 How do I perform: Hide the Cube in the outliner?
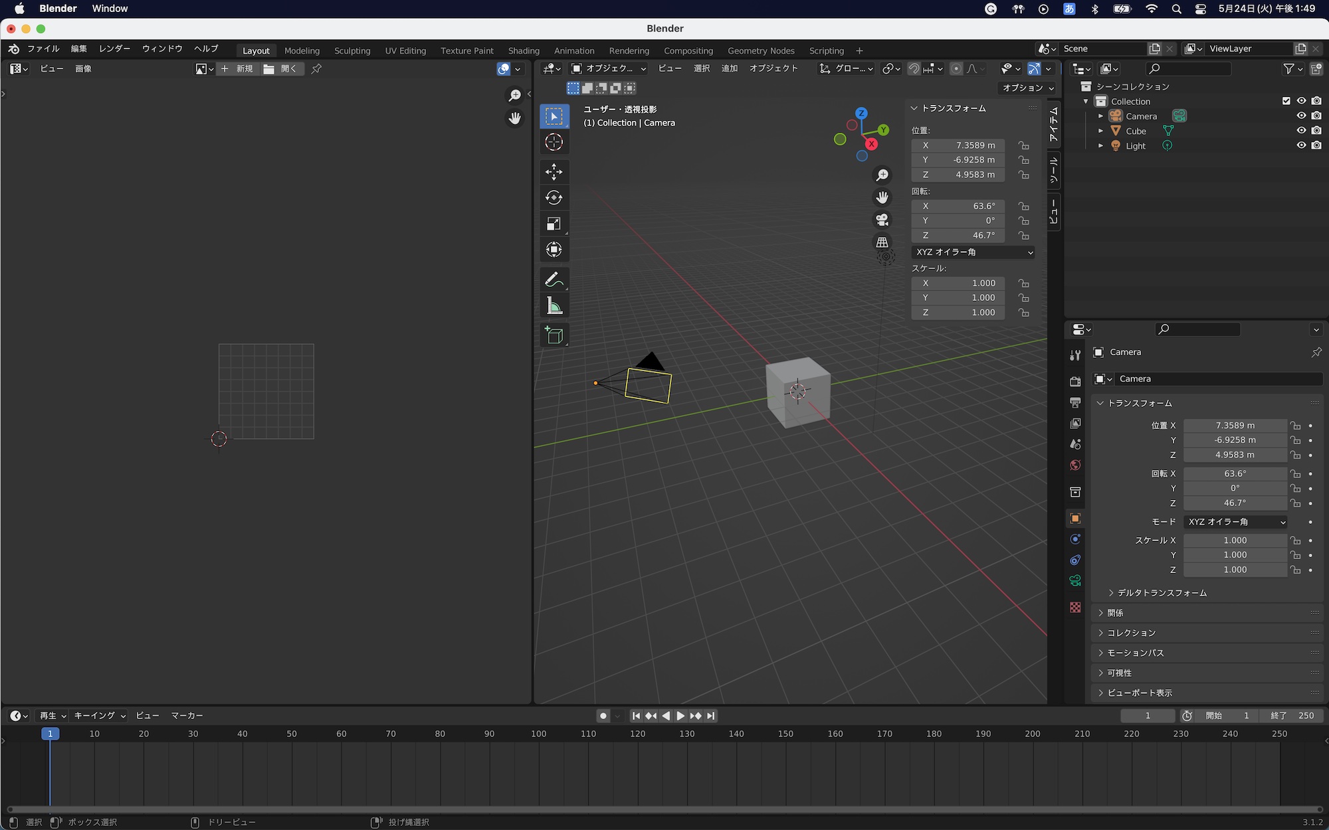tap(1301, 131)
